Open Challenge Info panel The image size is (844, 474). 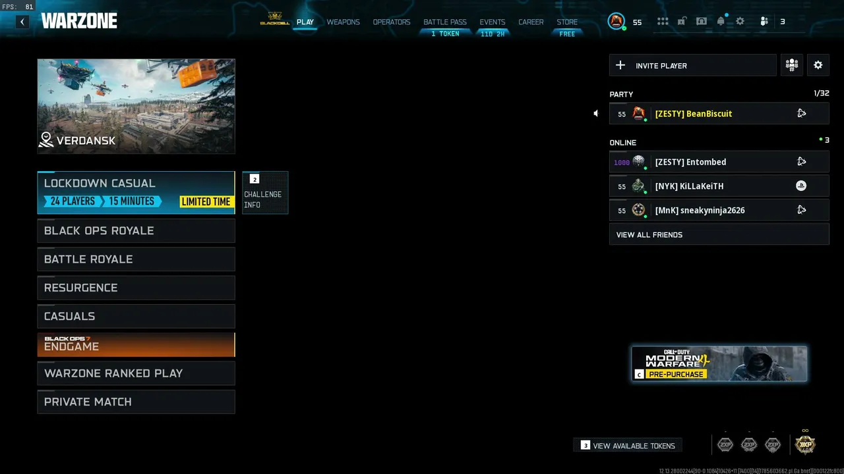tap(265, 192)
